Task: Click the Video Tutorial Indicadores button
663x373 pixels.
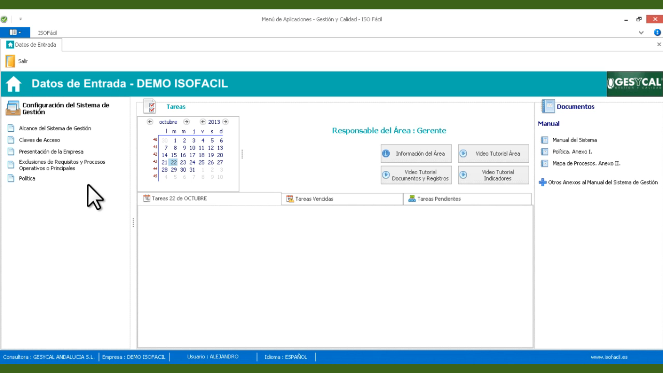Action: pyautogui.click(x=493, y=175)
